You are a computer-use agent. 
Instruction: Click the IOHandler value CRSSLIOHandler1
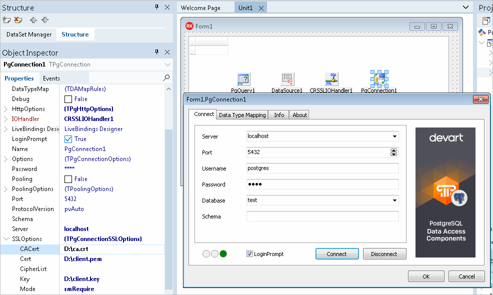(89, 119)
